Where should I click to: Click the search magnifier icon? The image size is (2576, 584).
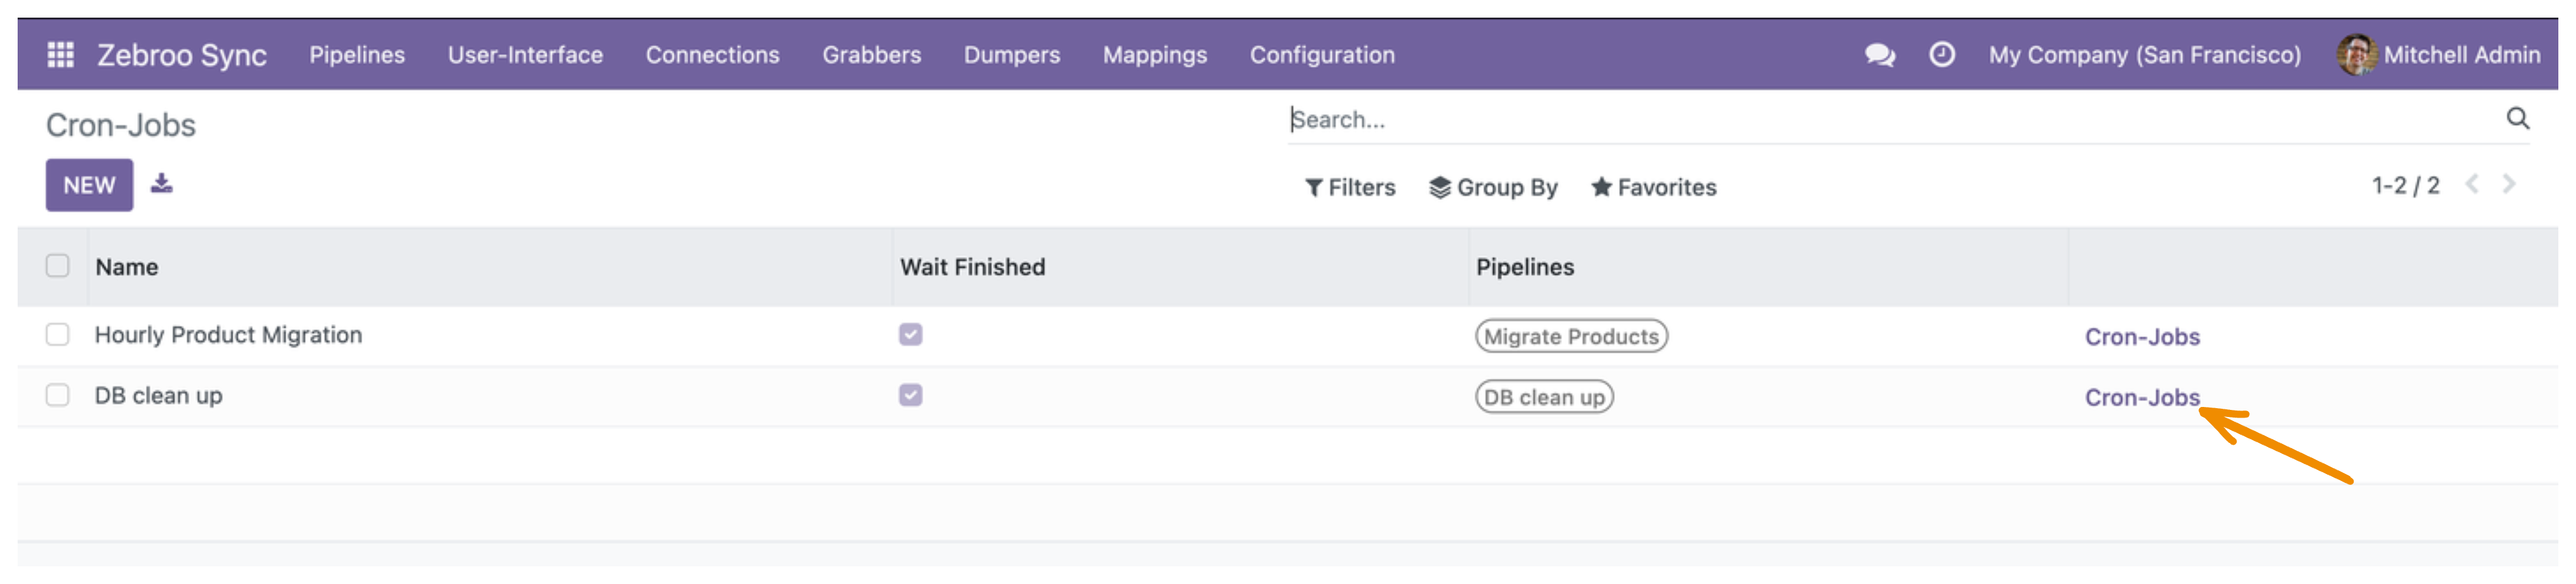coord(2517,118)
